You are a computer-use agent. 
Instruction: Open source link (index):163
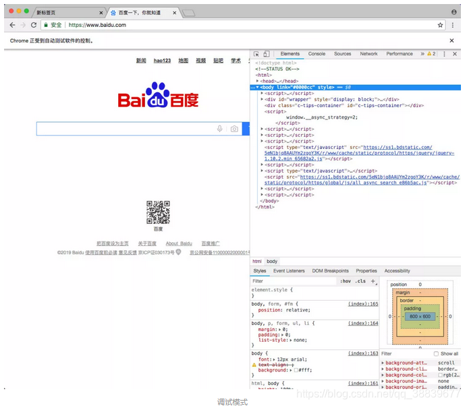(x=363, y=353)
